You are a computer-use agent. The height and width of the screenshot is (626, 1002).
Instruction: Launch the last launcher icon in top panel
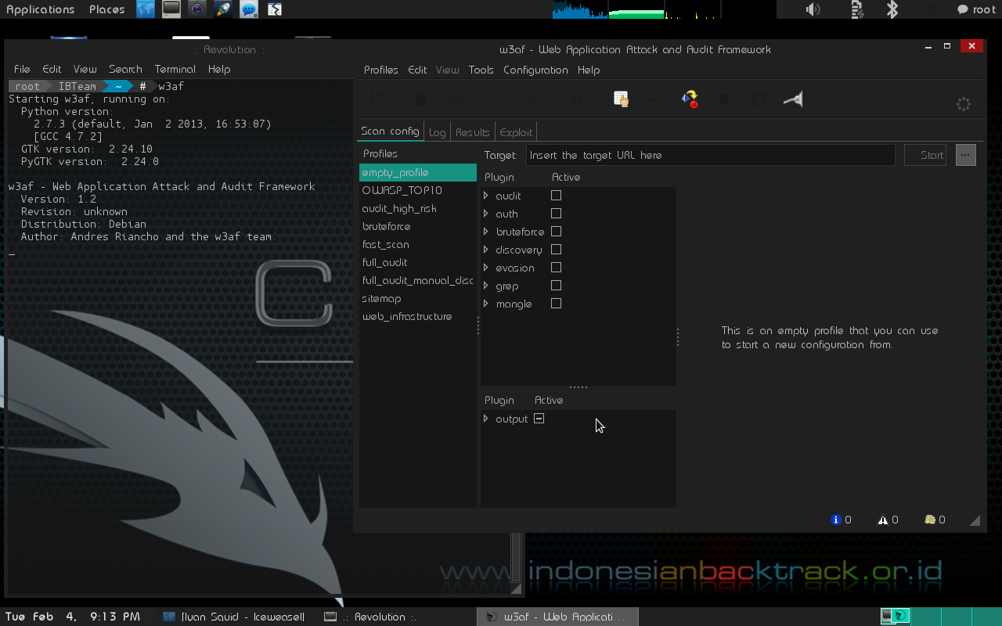[x=274, y=9]
